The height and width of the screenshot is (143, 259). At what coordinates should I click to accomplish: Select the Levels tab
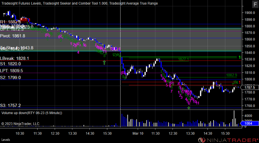(x=6, y=140)
